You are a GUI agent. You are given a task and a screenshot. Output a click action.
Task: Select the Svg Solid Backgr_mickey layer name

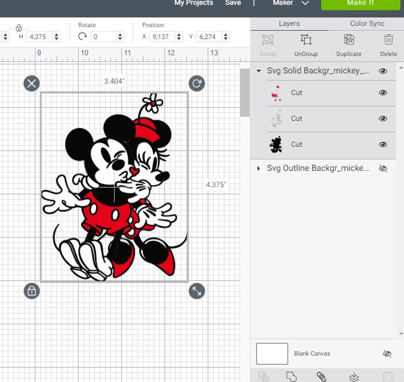coord(318,70)
